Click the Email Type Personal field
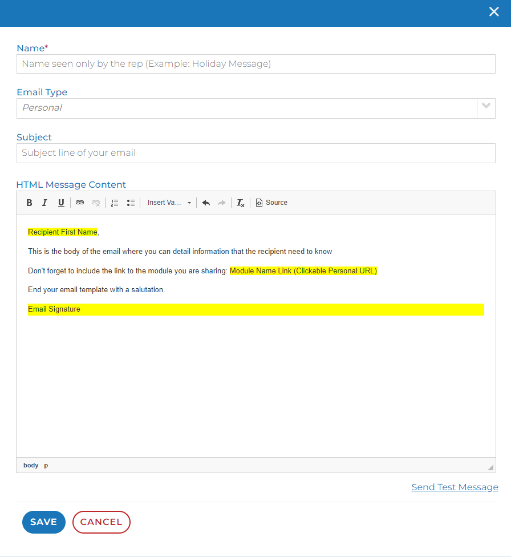Image resolution: width=511 pixels, height=557 pixels. click(x=246, y=108)
